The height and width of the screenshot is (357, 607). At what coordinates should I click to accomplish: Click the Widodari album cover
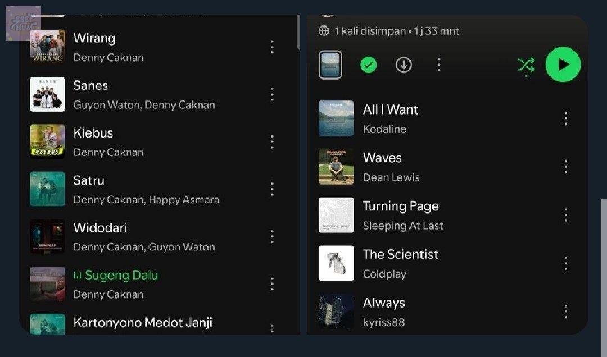coord(47,236)
